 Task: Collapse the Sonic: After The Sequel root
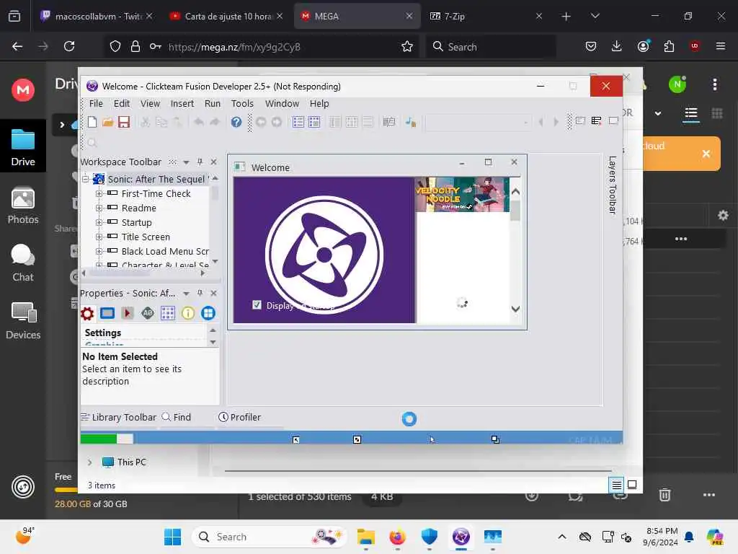[85, 179]
